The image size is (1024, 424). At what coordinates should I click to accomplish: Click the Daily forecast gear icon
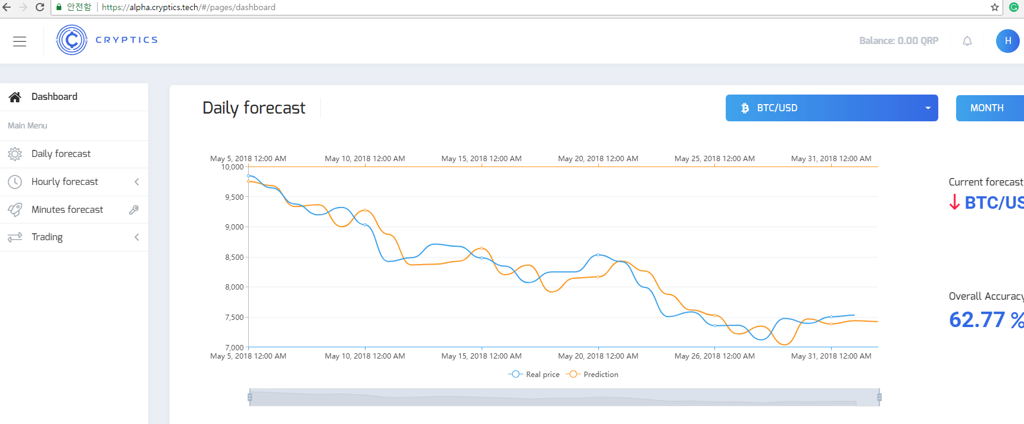coord(15,154)
